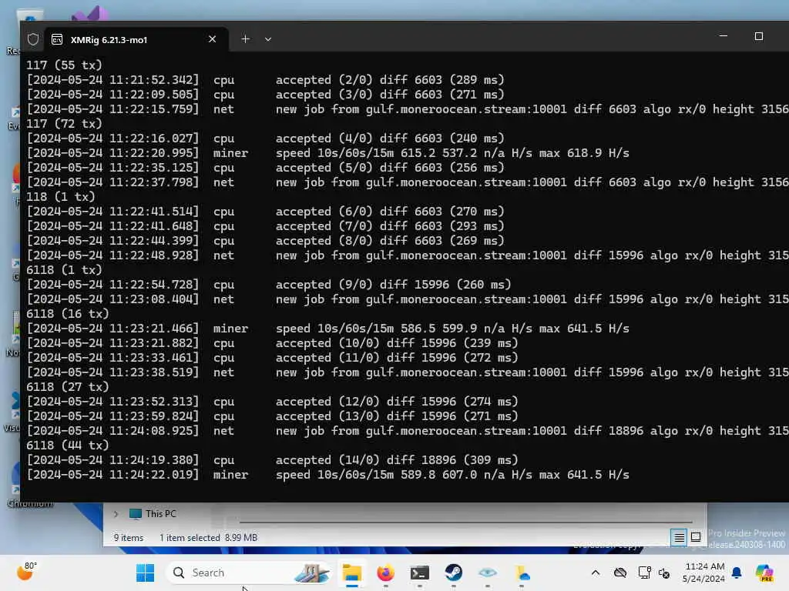Click the '1 item selected 8.99 MB' status text
The image size is (789, 591).
click(x=208, y=537)
